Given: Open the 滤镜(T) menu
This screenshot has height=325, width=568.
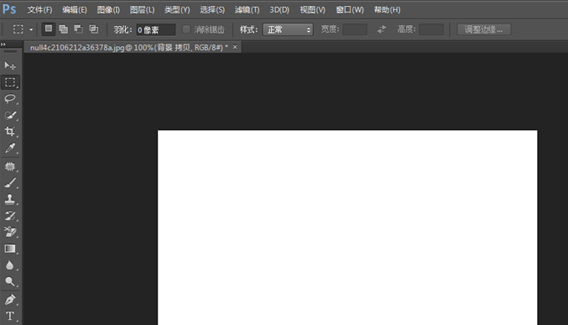Looking at the screenshot, I should [247, 10].
